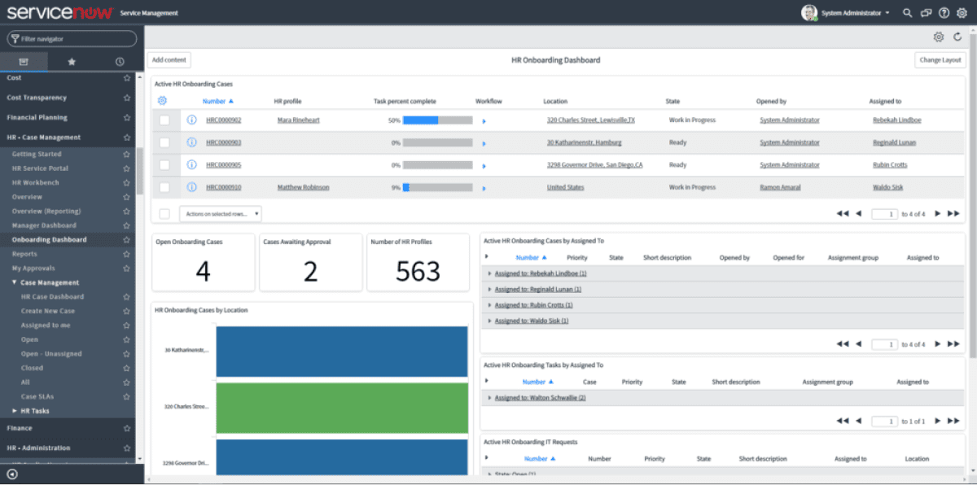Expand group Assigned to: Rebekah Lindboe
The height and width of the screenshot is (485, 977).
pyautogui.click(x=489, y=273)
